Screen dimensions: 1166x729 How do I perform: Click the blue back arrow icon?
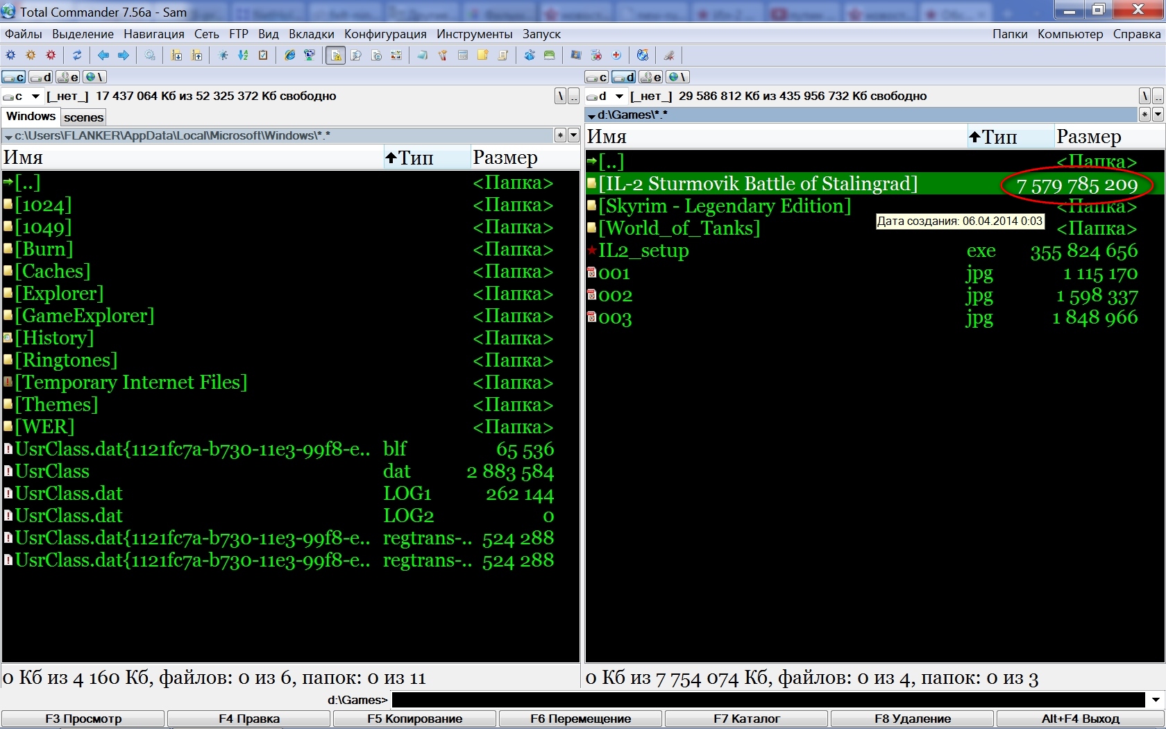click(x=103, y=56)
